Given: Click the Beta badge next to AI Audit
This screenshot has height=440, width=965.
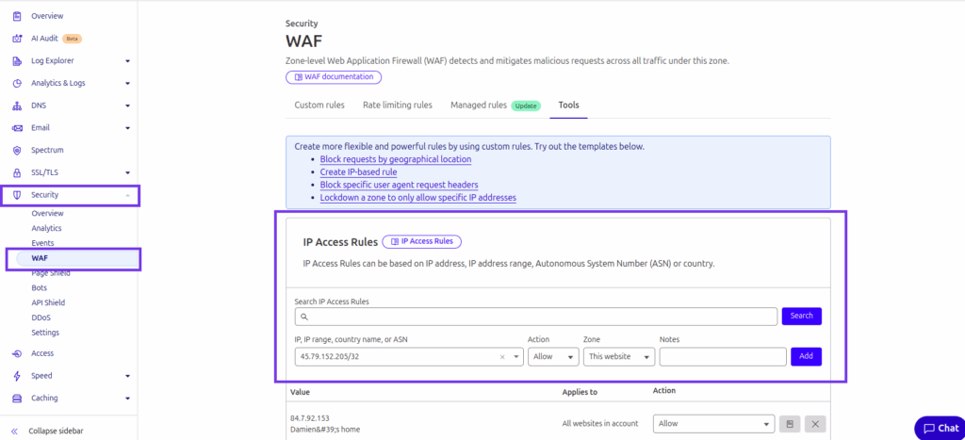Looking at the screenshot, I should coord(72,39).
